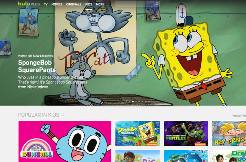
Task: Open the Popular in Kids heading link
Action: point(38,115)
